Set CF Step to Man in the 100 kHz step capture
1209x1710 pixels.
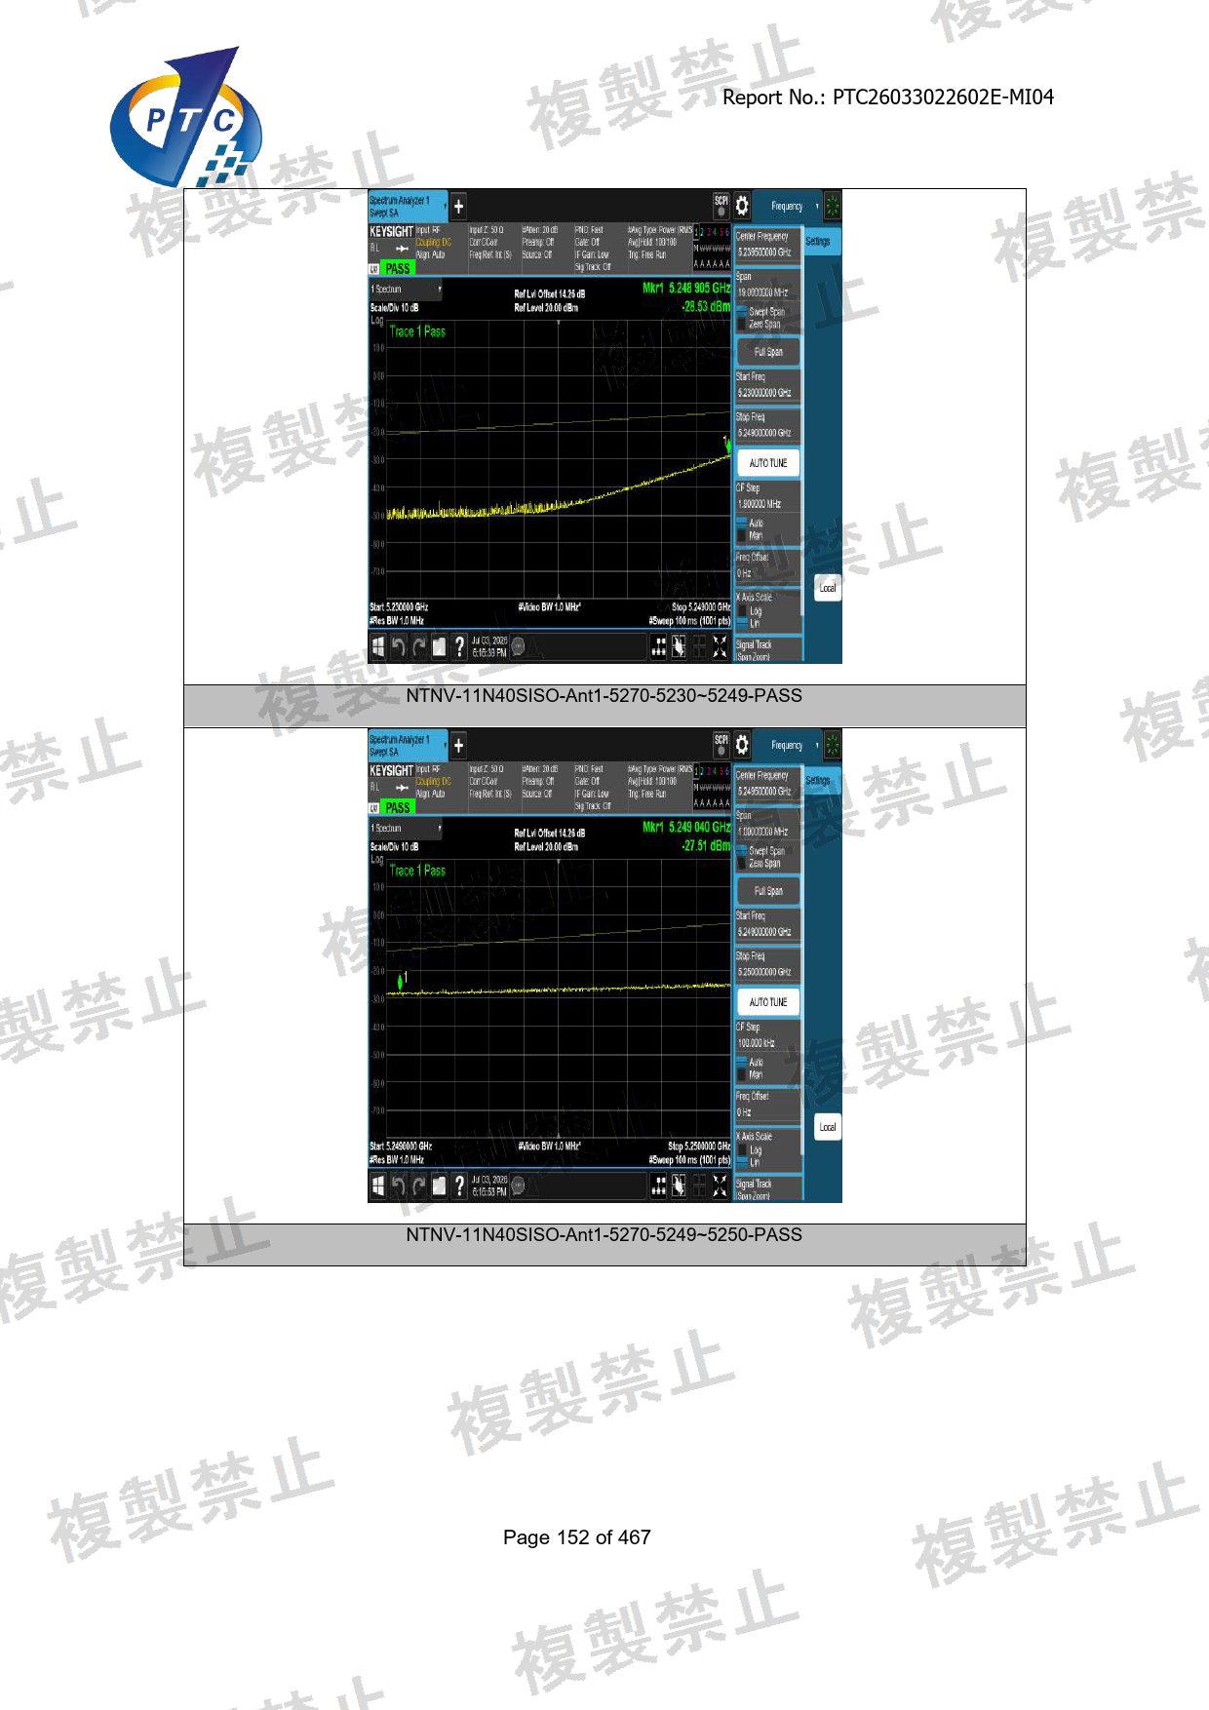[x=751, y=1074]
